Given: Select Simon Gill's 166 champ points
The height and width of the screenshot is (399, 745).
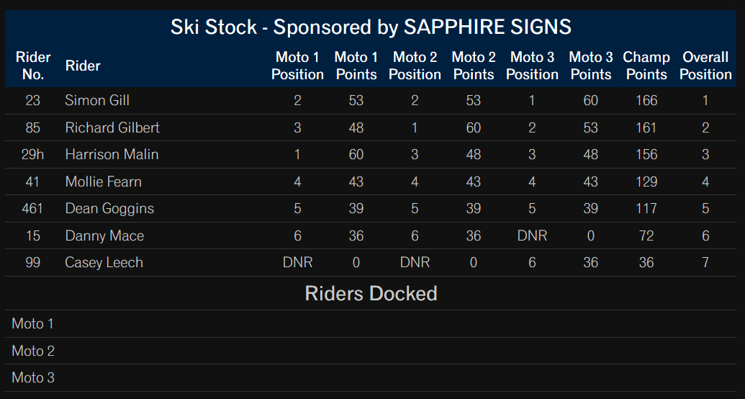Looking at the screenshot, I should (646, 100).
